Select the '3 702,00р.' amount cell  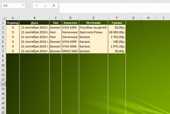tap(117, 37)
